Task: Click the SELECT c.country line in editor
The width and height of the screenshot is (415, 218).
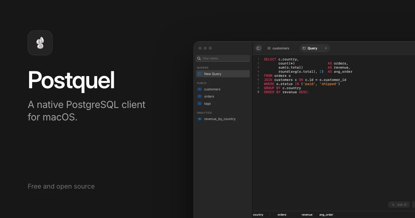Action: tap(281, 60)
